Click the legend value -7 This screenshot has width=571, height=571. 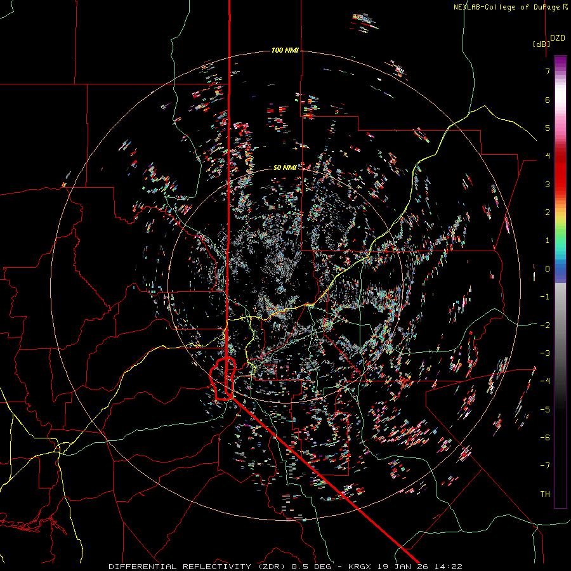[x=545, y=466]
